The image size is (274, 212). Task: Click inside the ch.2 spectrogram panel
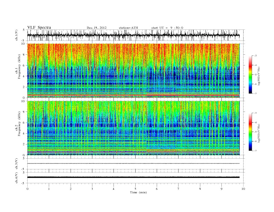(133, 128)
